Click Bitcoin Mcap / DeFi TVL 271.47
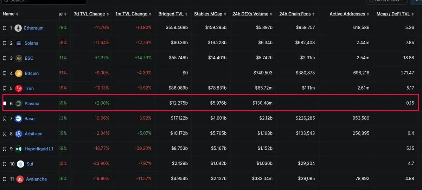 pyautogui.click(x=407, y=73)
